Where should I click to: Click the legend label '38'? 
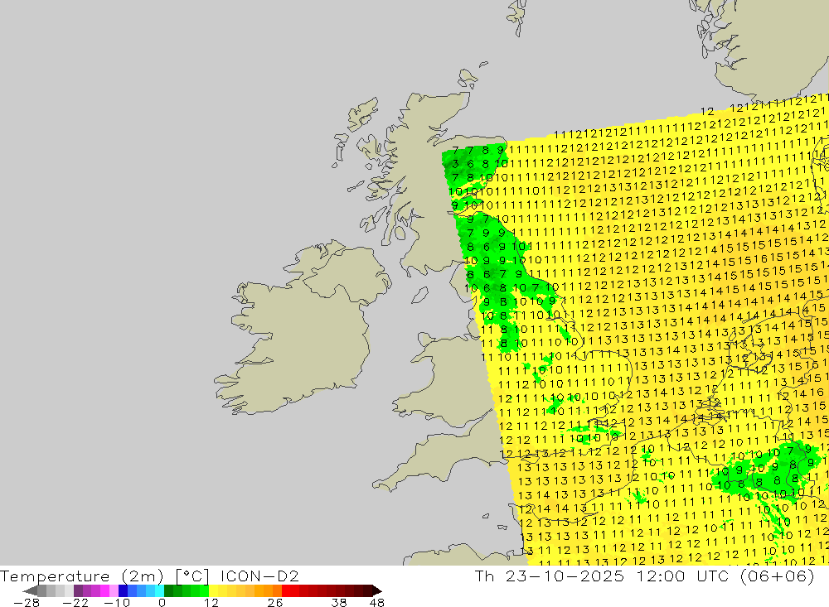pyautogui.click(x=339, y=602)
